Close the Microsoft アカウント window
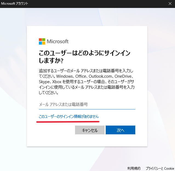The height and width of the screenshot is (171, 175). coord(170,4)
